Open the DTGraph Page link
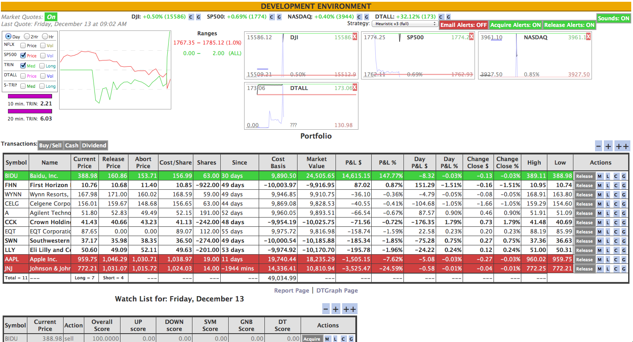This screenshot has height=342, width=633. [337, 290]
